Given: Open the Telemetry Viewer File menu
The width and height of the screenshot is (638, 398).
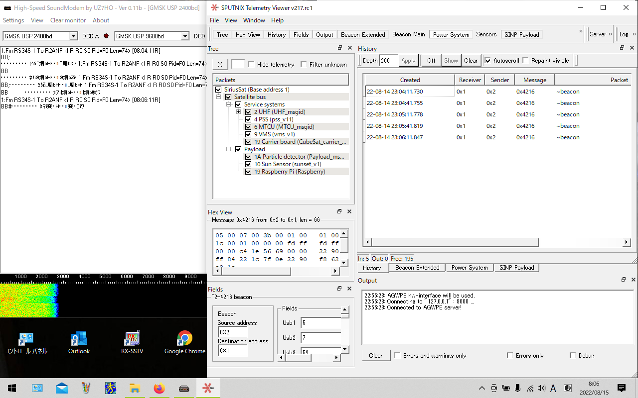Looking at the screenshot, I should (214, 20).
